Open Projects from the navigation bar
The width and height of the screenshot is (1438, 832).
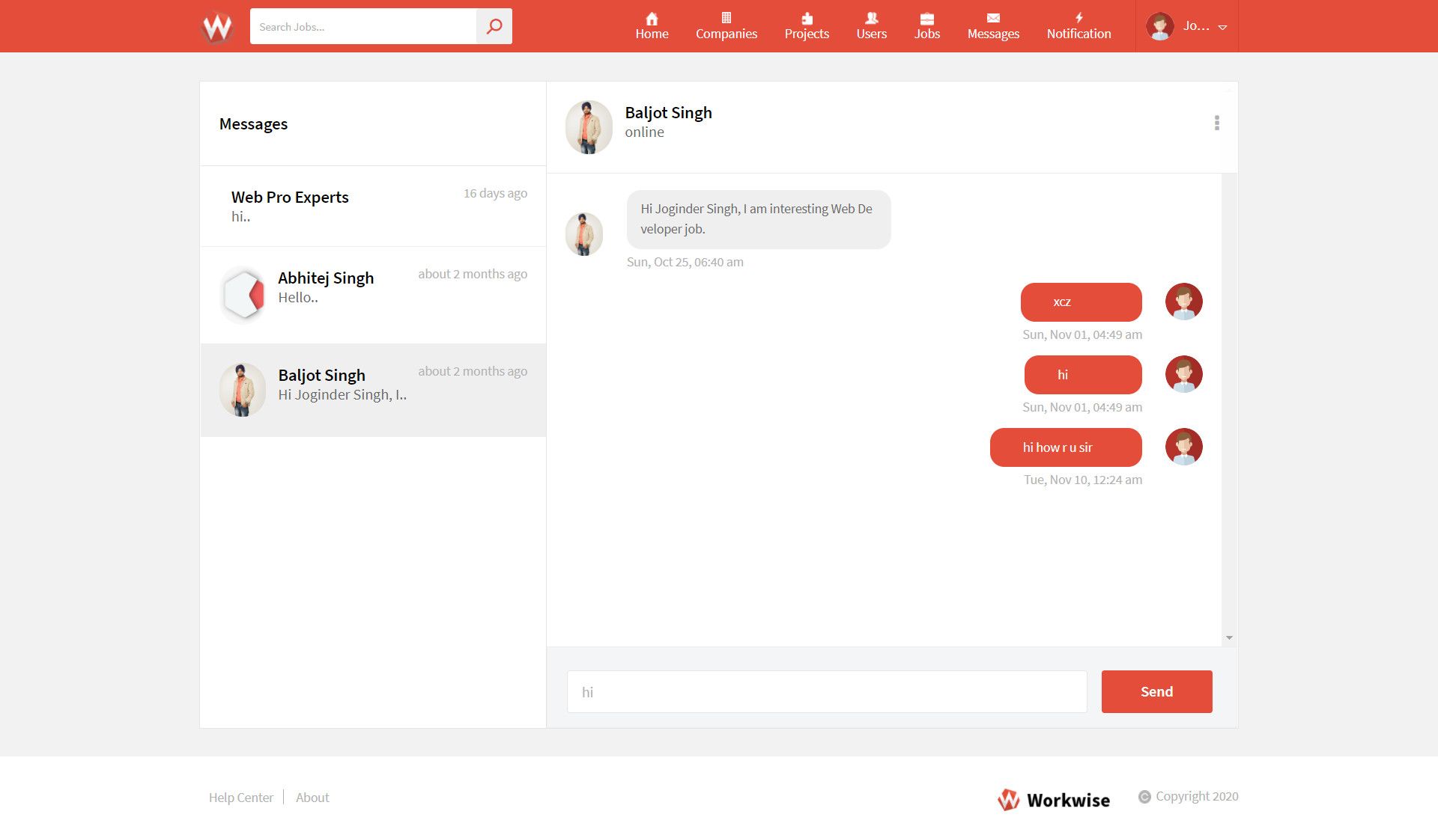click(807, 26)
